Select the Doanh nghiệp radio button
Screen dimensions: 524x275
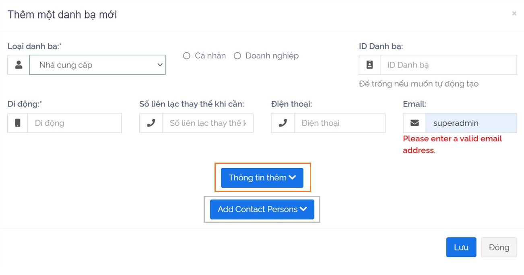(237, 56)
